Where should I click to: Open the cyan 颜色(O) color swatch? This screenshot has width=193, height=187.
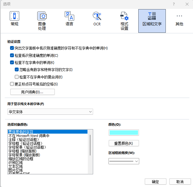pos(124,132)
